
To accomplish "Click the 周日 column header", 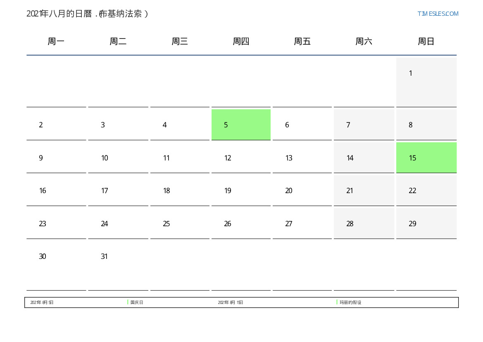I will click(426, 41).
